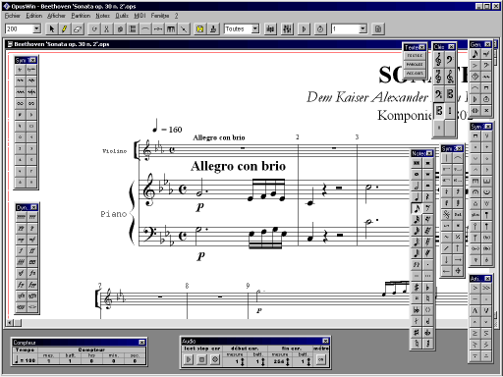Select the arrow pointer tool
This screenshot has width=503, height=377.
coord(51,29)
